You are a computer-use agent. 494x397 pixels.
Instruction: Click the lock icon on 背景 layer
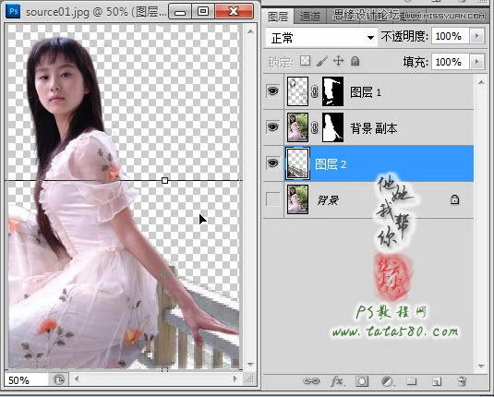[x=454, y=199]
